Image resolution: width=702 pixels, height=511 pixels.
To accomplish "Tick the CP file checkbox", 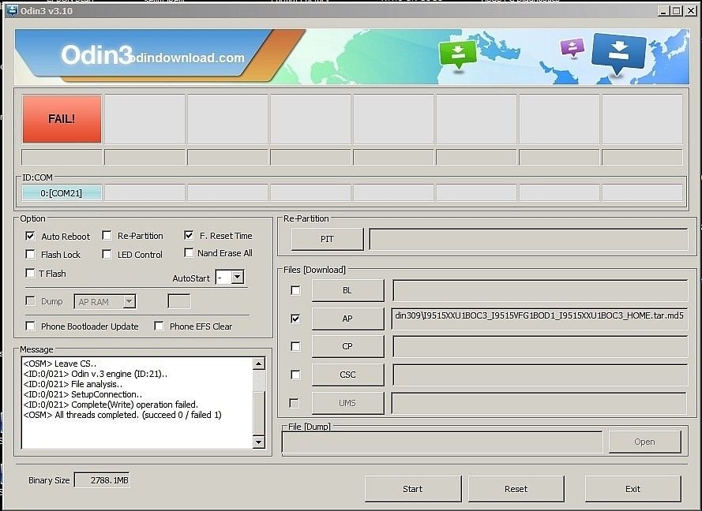I will click(295, 346).
